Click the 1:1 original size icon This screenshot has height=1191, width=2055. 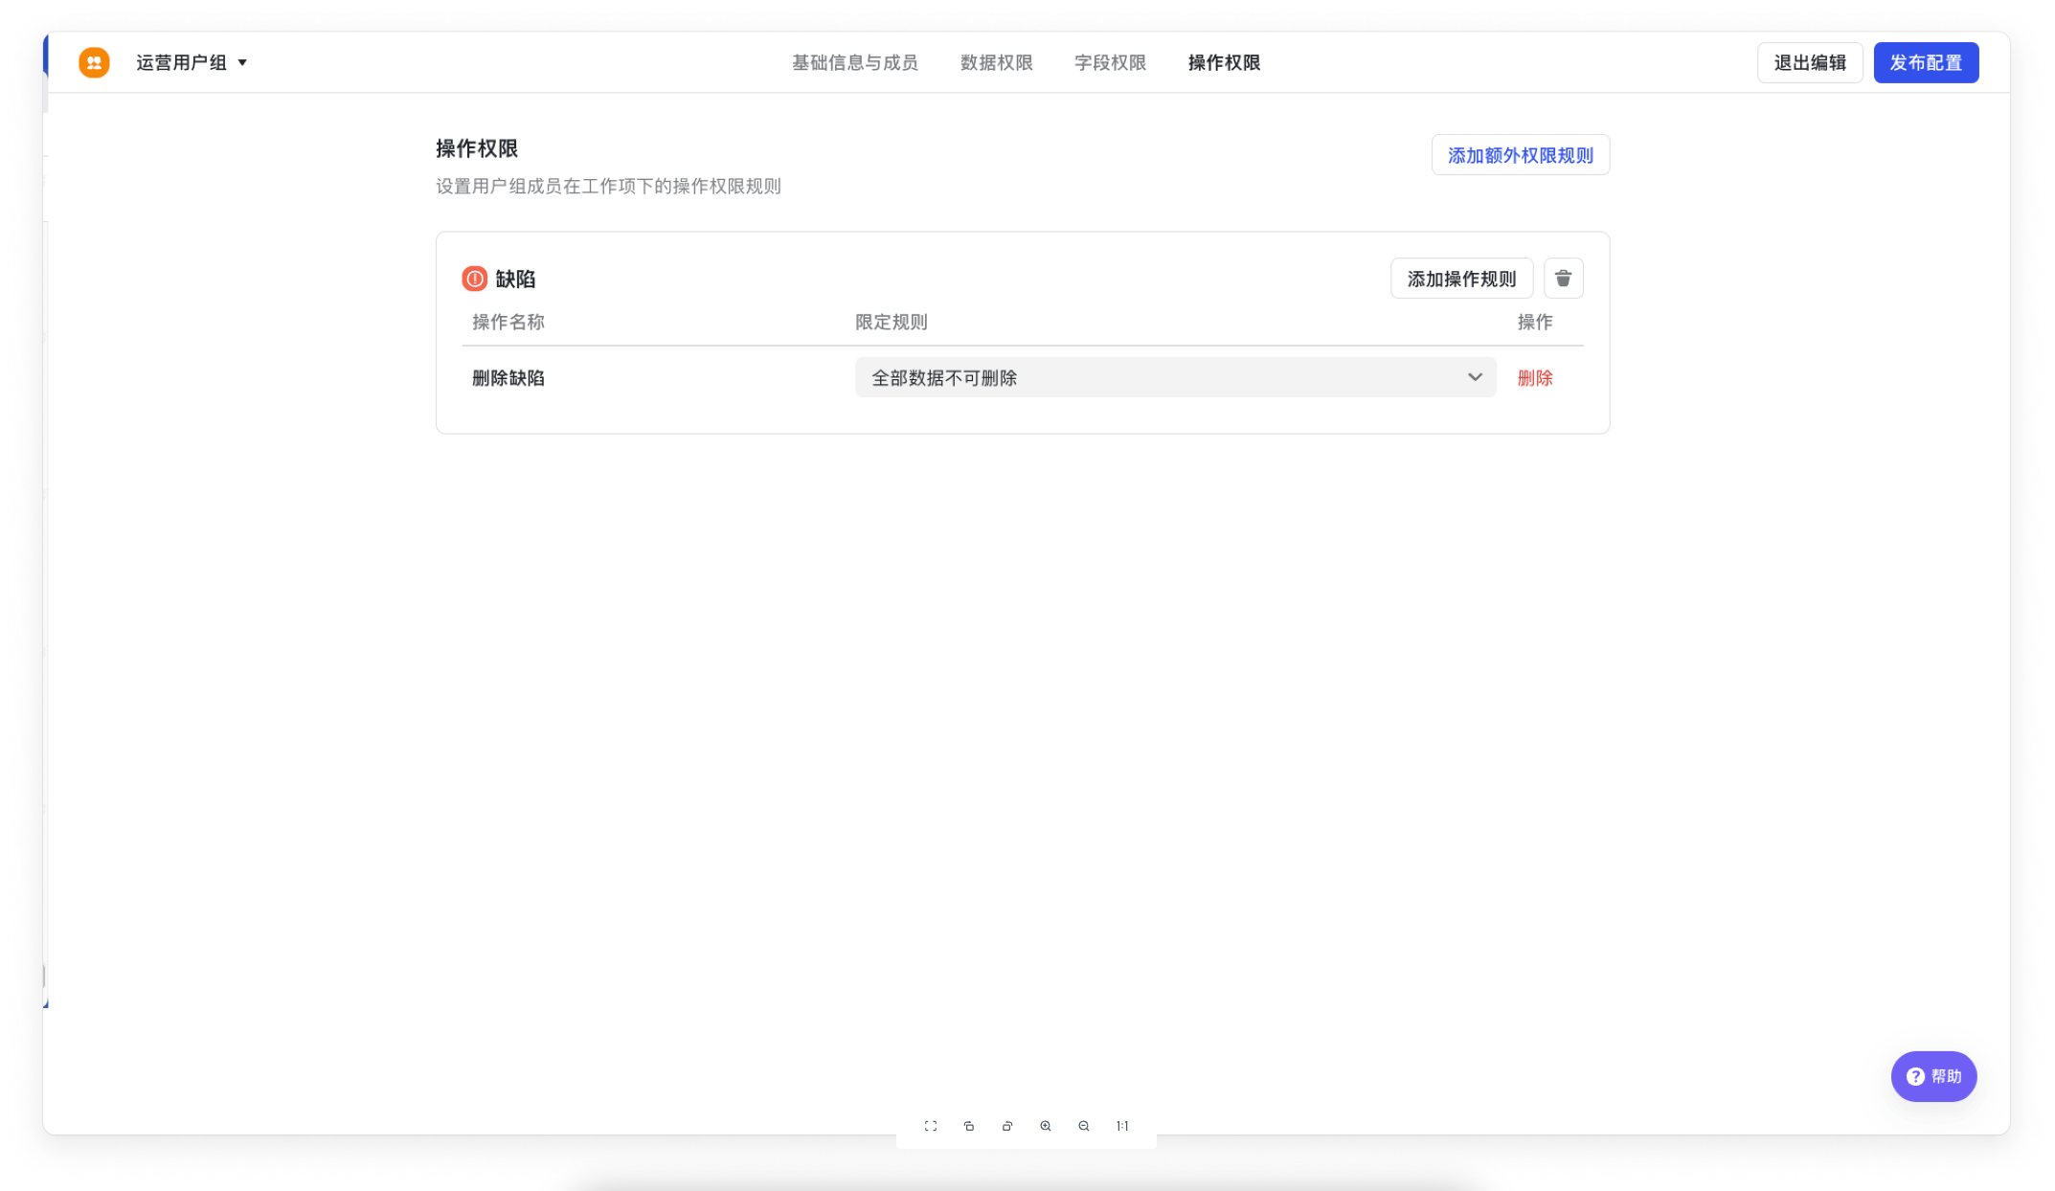(x=1121, y=1126)
